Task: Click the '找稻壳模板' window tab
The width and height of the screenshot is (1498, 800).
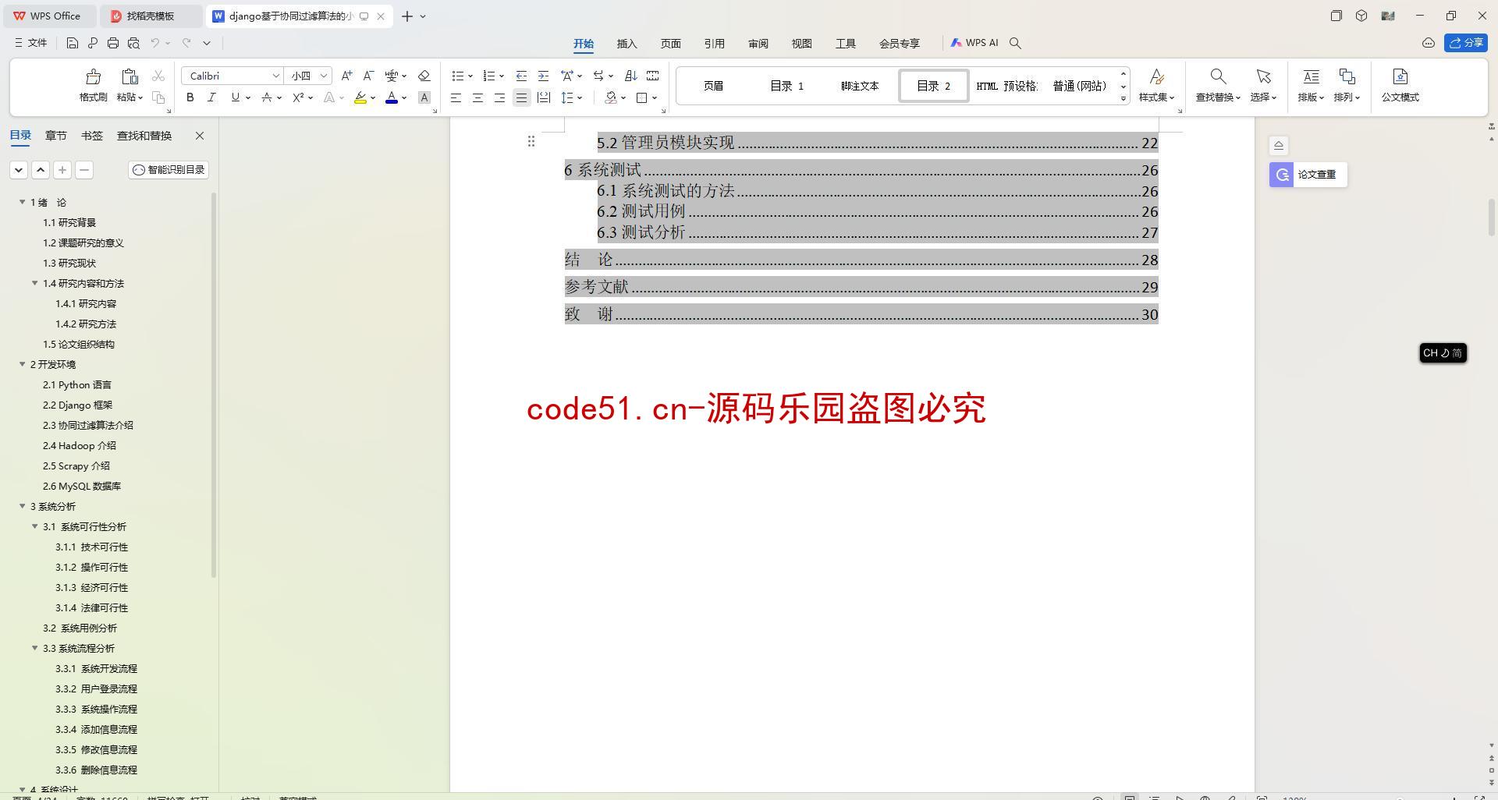Action: 150,16
